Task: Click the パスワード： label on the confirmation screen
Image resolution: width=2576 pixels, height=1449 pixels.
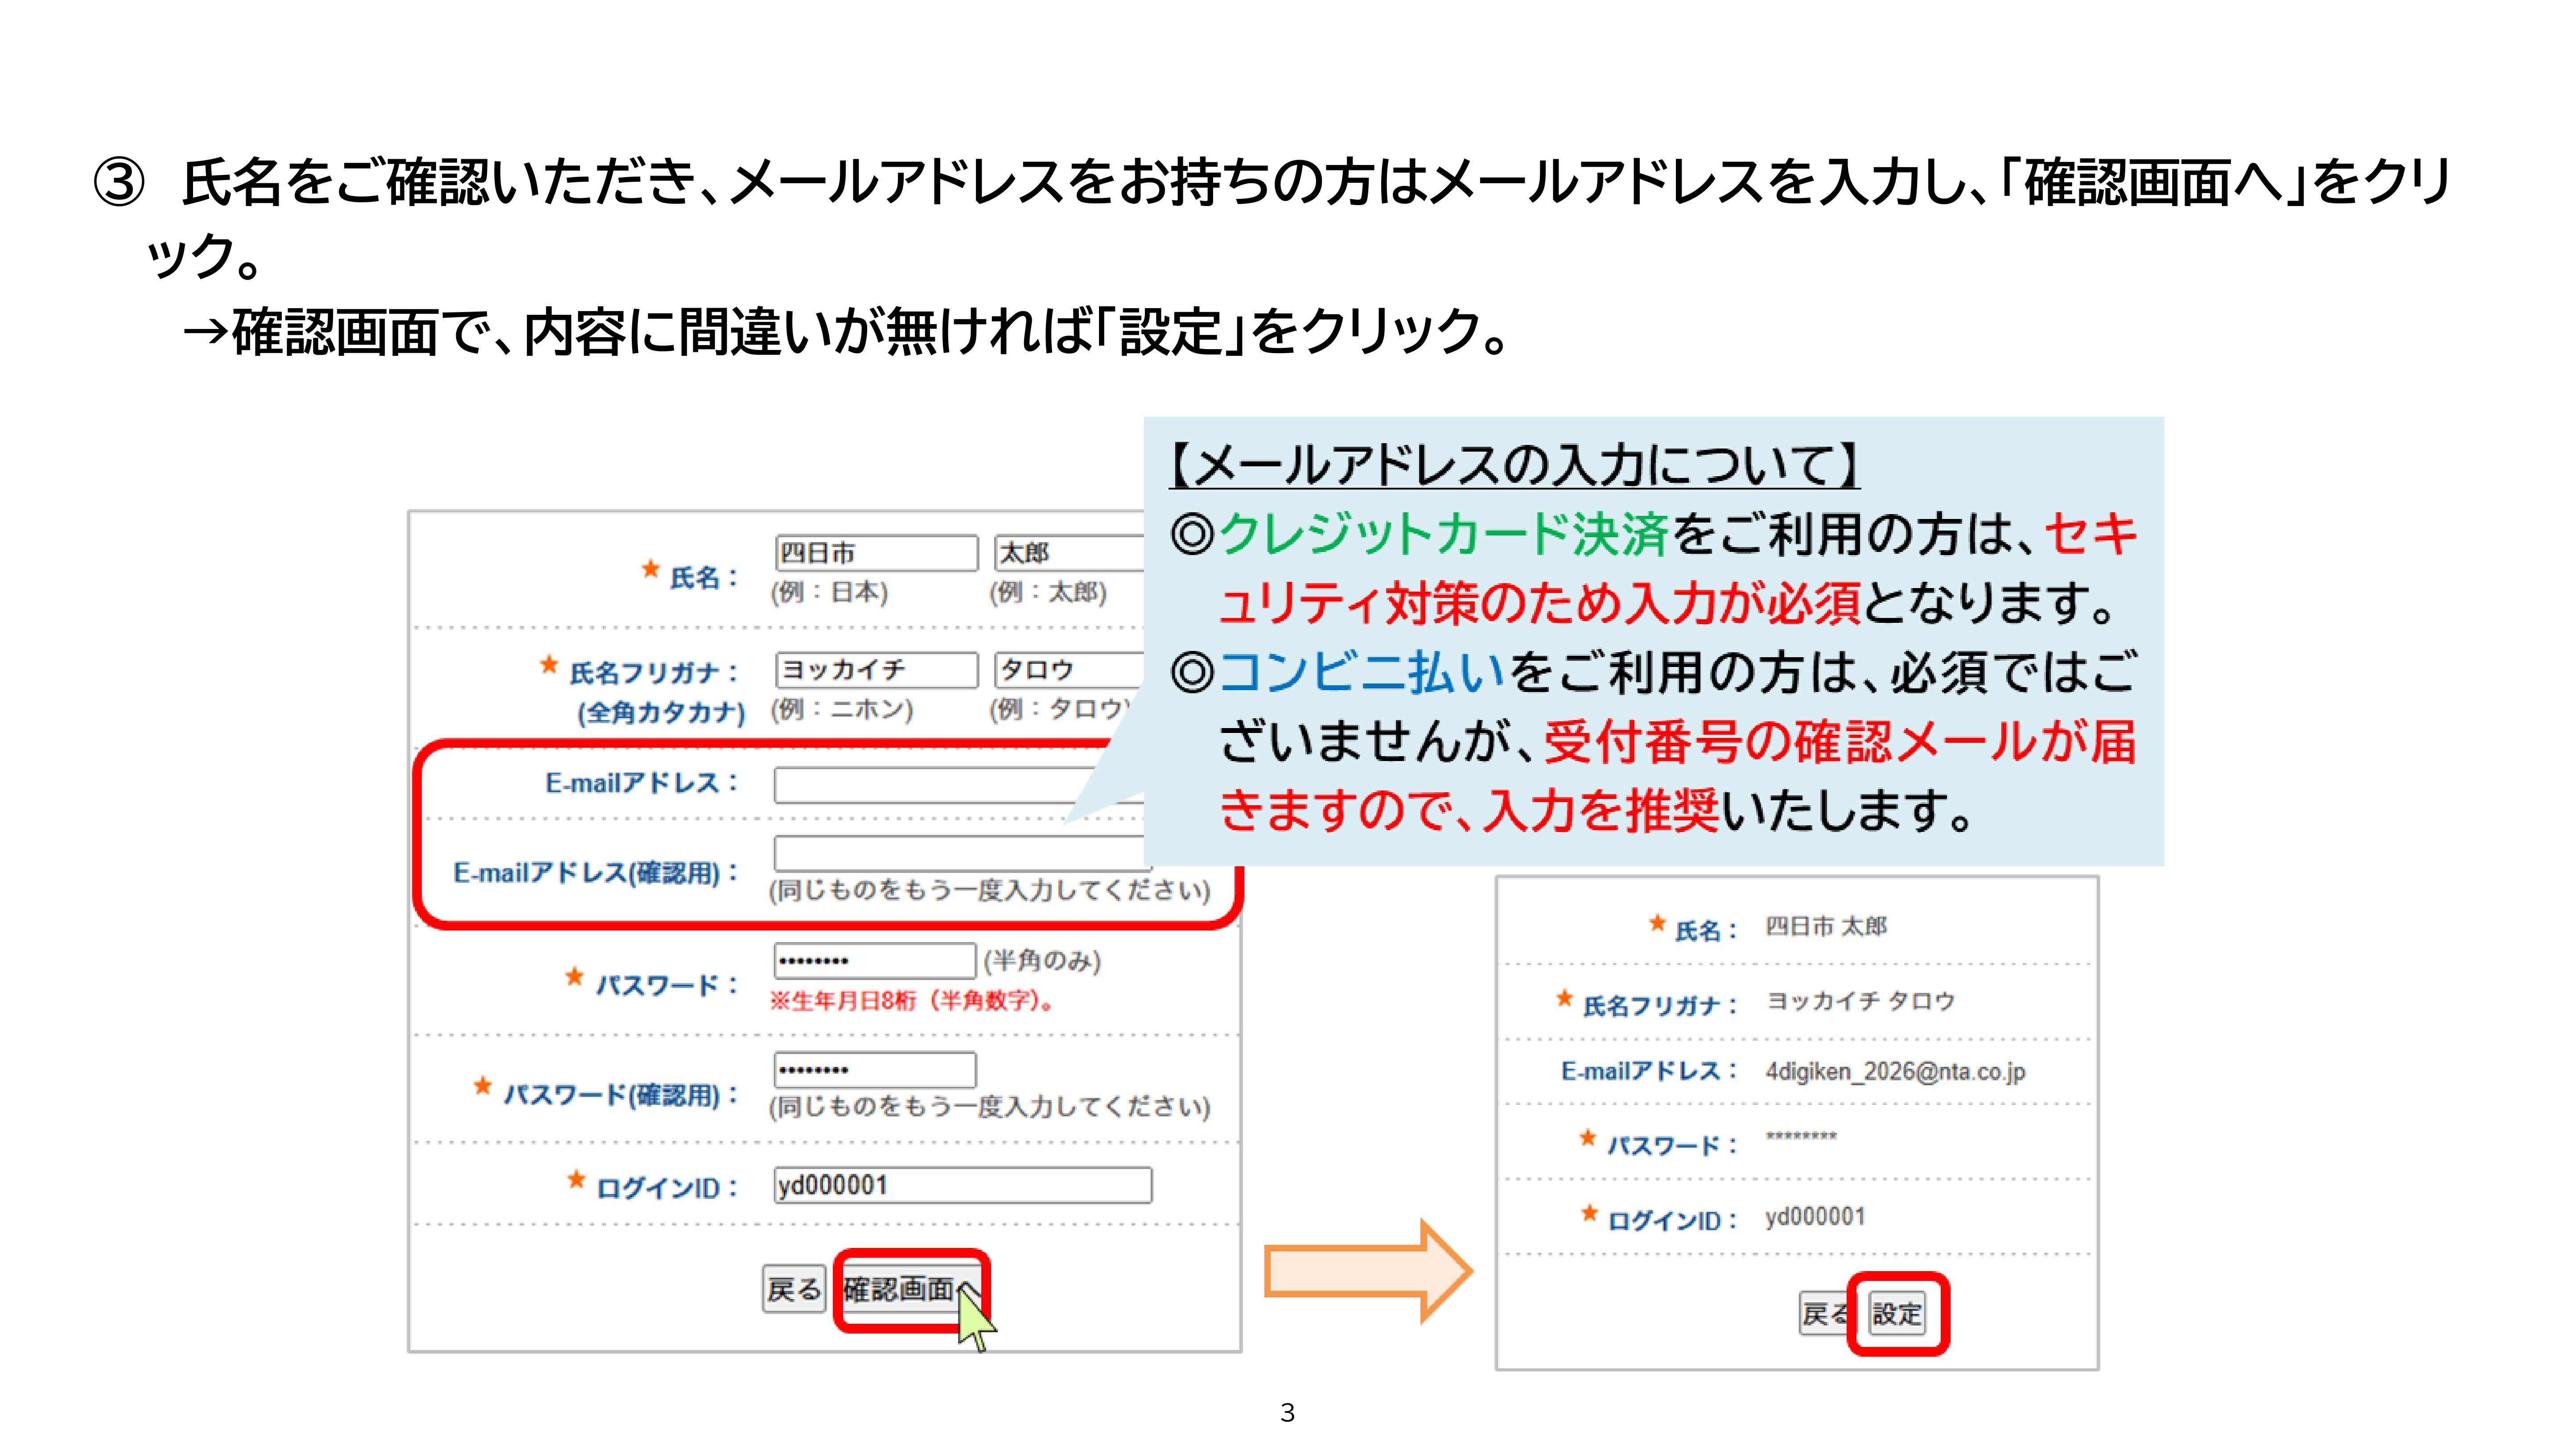Action: pyautogui.click(x=1673, y=1145)
